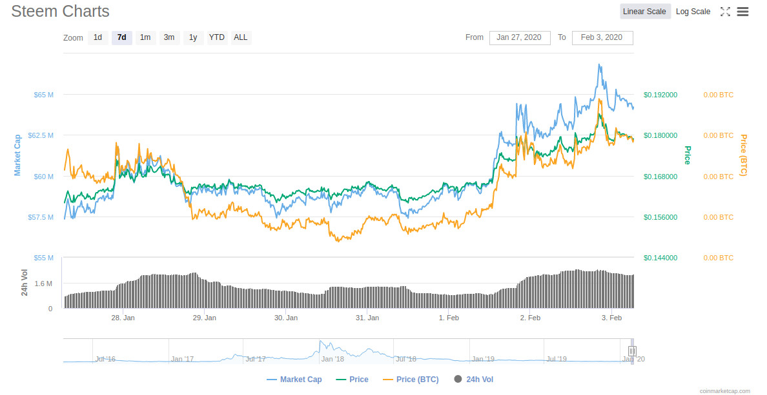Viewport: 767px width, 395px height.
Task: Click the 3. Feb date label
Action: tap(611, 318)
